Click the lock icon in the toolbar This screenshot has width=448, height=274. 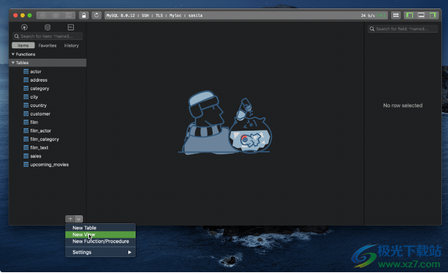pyautogui.click(x=84, y=15)
